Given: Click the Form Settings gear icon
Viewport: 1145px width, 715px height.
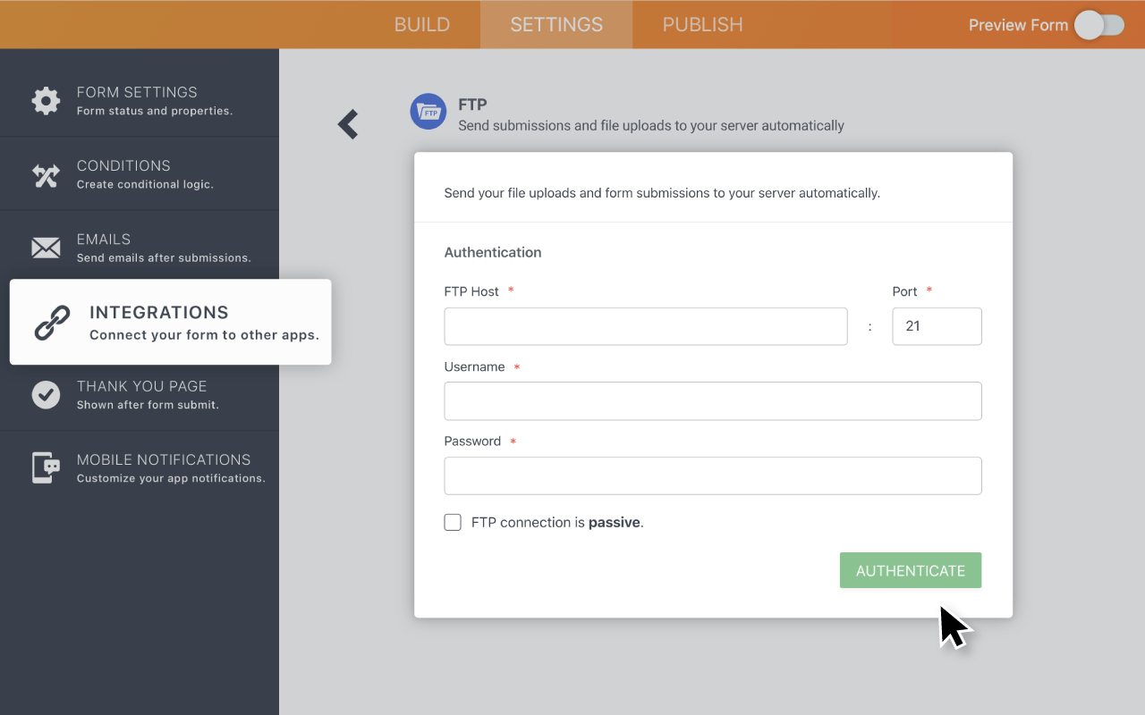Looking at the screenshot, I should coord(46,100).
